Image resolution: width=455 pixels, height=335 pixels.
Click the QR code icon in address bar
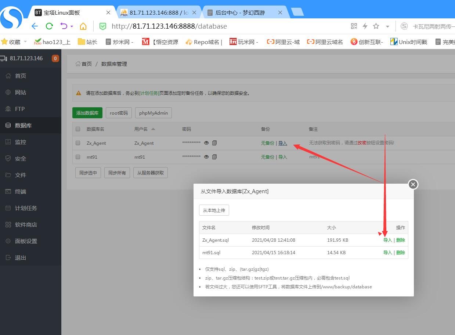[354, 26]
